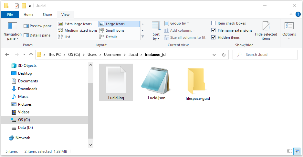Open the Group by dropdown
Viewport: 303px width, 157px height.
pyautogui.click(x=177, y=23)
